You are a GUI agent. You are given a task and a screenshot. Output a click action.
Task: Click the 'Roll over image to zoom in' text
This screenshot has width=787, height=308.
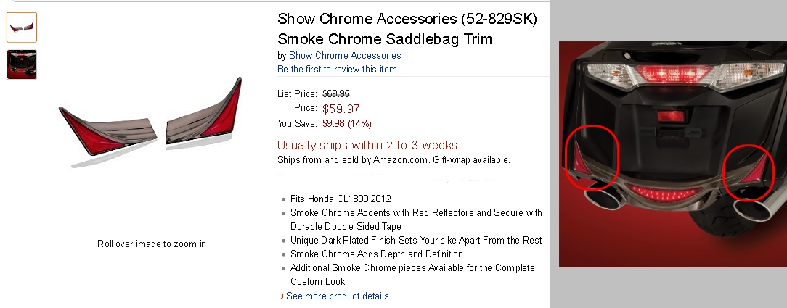152,244
